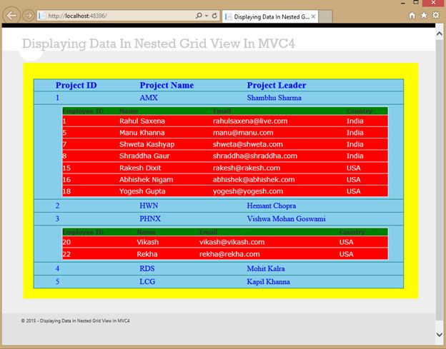Restore down the browser window

pos(415,3)
